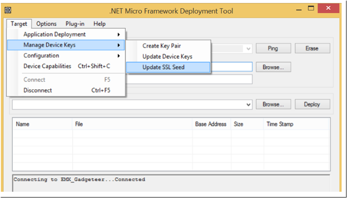347x198 pixels.
Task: Choose Disconnect in the Target menu
Action: (66, 90)
